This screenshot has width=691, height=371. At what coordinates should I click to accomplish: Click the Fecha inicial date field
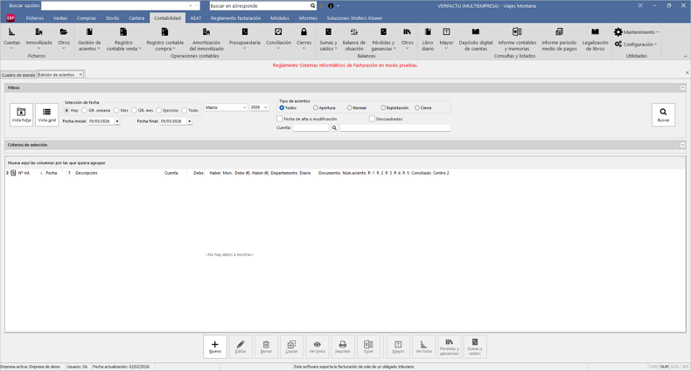101,121
